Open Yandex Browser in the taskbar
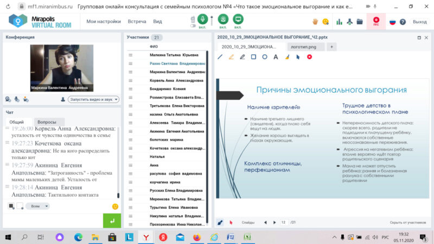434x244 pixels. (x=146, y=237)
